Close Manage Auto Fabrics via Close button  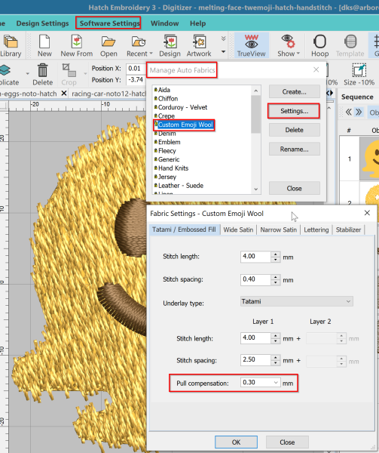295,188
